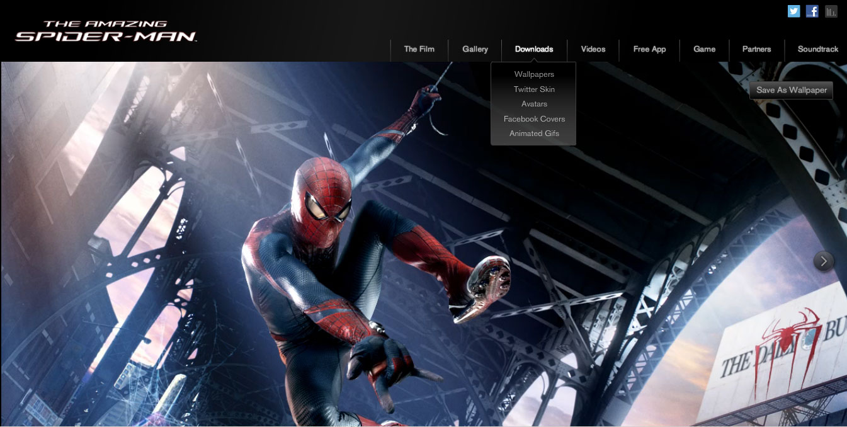Open the Partners menu item
Screen dimensions: 847x427
(x=756, y=49)
